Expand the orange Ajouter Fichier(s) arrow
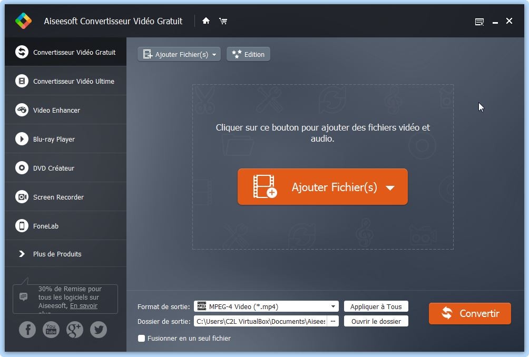 click(390, 188)
